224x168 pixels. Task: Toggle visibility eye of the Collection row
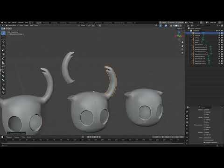point(219,31)
